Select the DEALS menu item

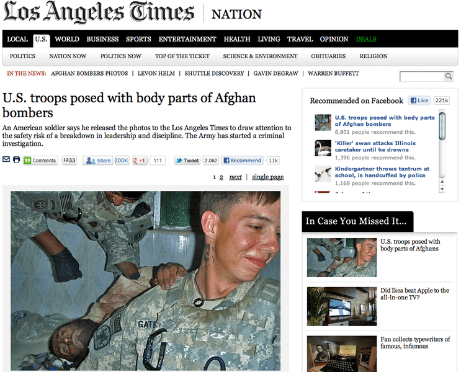pyautogui.click(x=366, y=39)
